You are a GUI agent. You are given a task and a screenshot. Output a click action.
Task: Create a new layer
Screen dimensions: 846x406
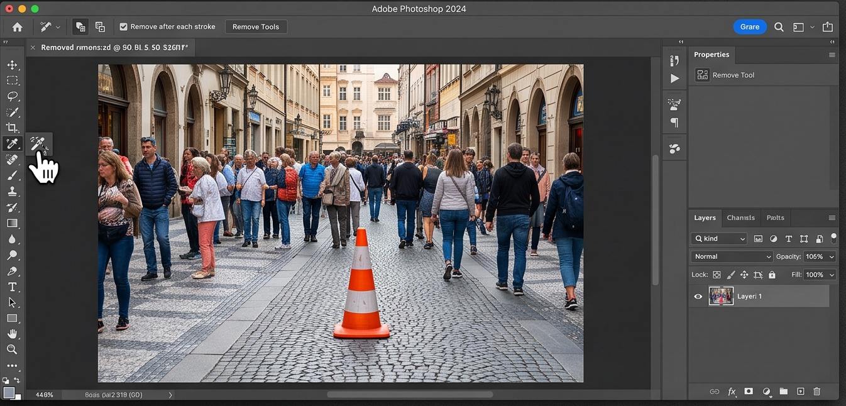800,392
